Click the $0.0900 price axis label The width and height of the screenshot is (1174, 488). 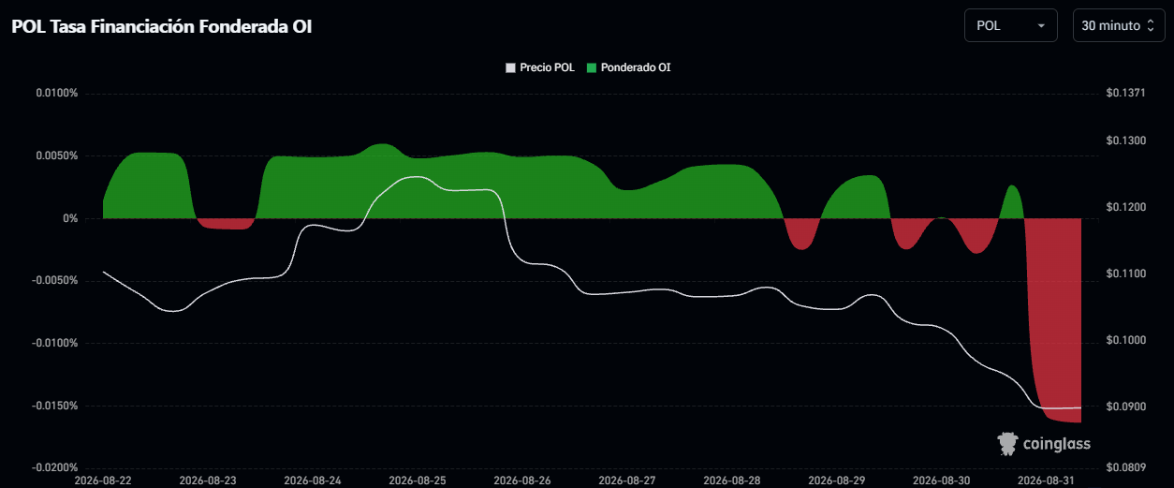[1125, 407]
